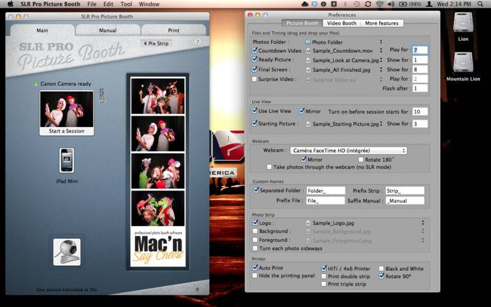491x307 pixels.
Task: Click the help question mark button
Action: coord(197,42)
